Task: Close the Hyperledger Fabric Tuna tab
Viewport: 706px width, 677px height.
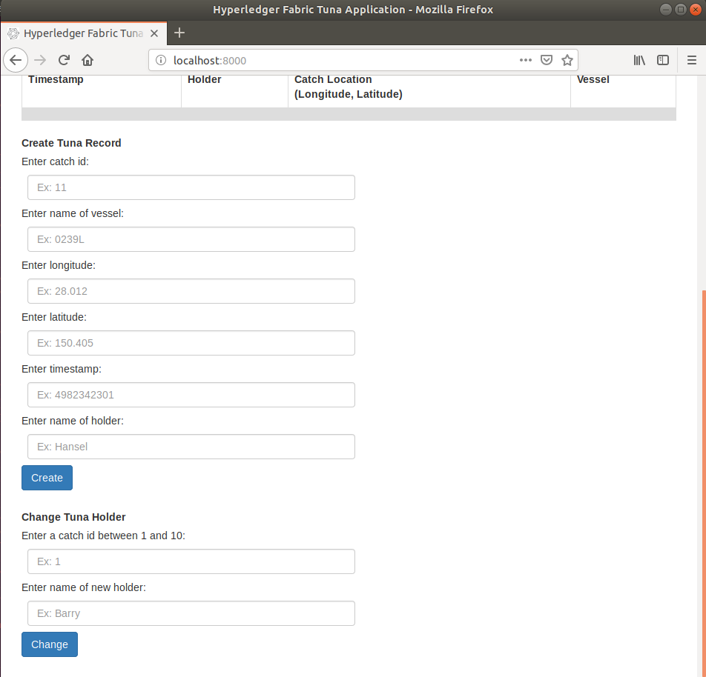Action: [154, 33]
